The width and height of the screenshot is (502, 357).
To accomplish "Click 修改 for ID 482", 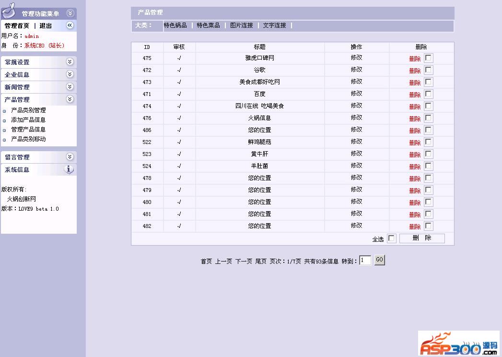I will tap(356, 226).
